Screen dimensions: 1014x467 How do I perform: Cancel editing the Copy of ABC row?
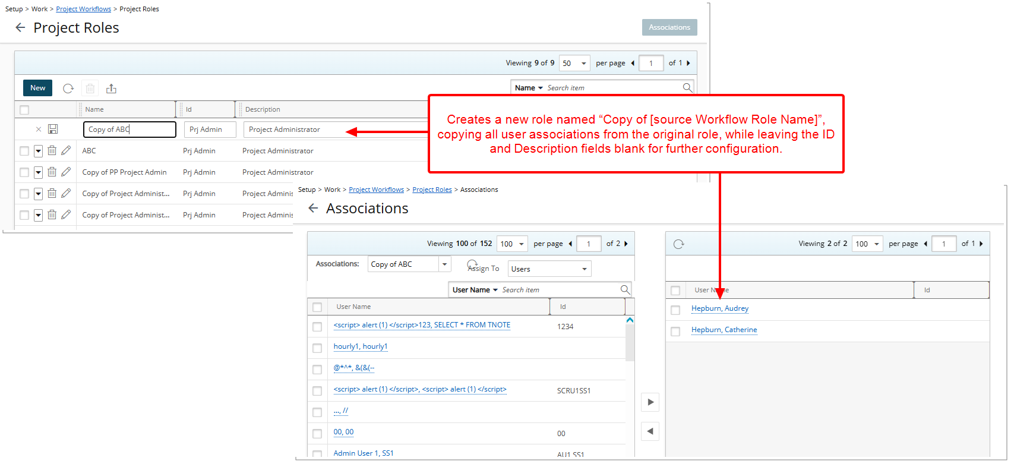(x=39, y=129)
